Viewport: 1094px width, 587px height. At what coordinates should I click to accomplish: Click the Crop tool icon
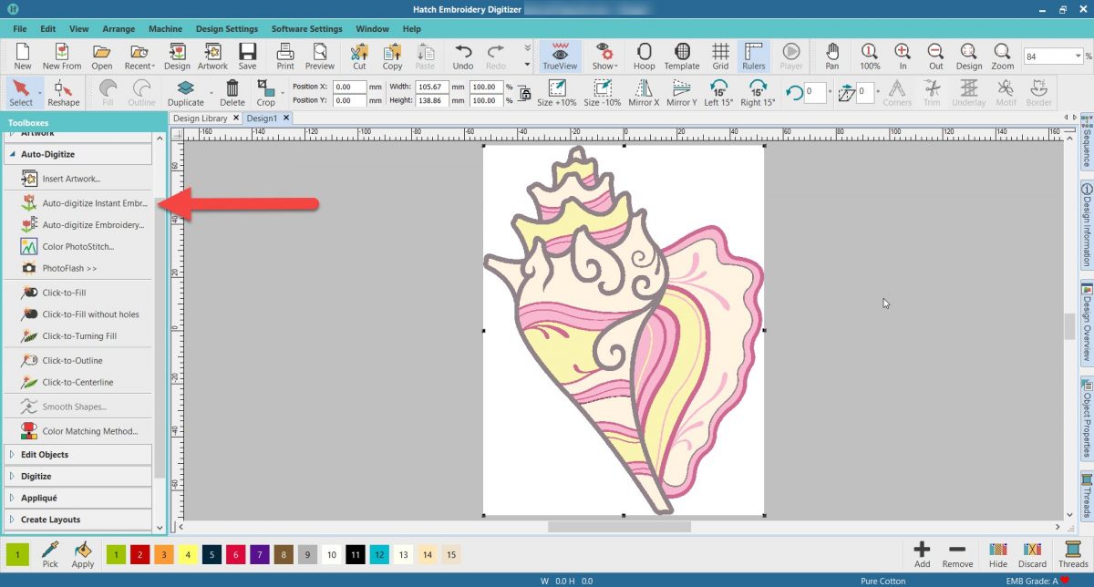coord(265,92)
